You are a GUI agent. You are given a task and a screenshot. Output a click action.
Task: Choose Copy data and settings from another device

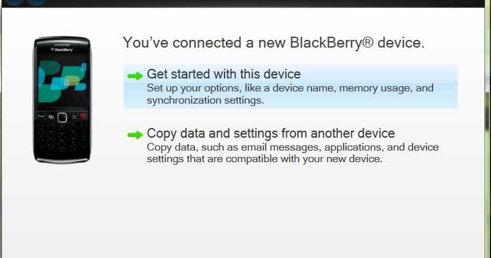270,133
